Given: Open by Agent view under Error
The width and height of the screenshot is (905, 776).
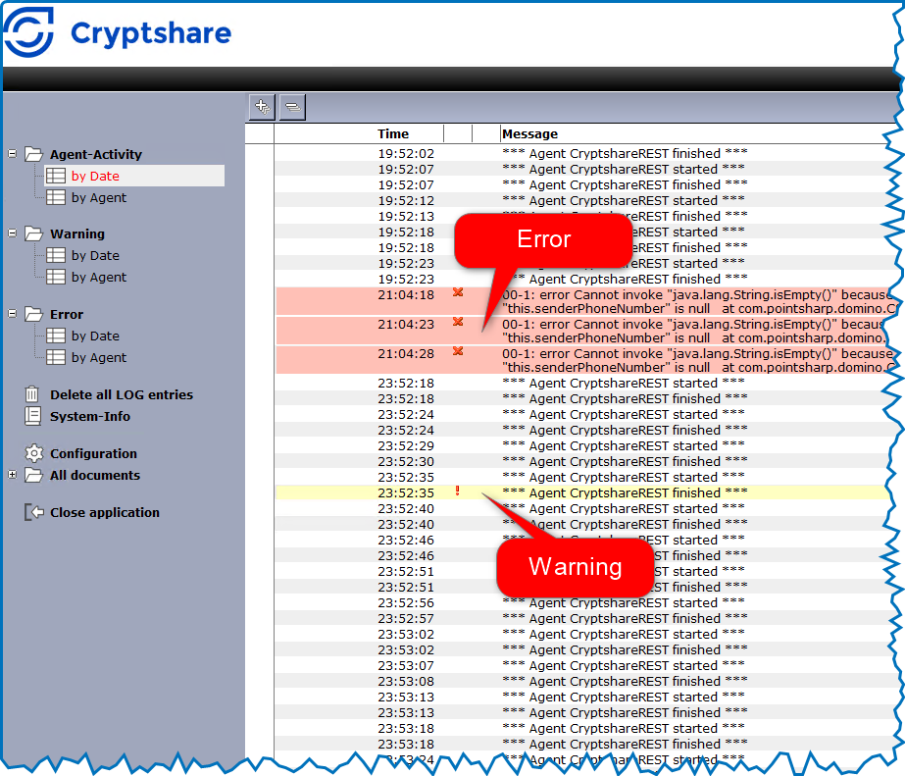Looking at the screenshot, I should (98, 357).
